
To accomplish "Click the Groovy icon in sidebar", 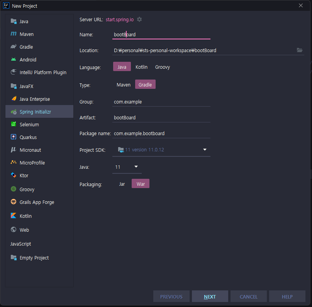I will tap(14, 189).
